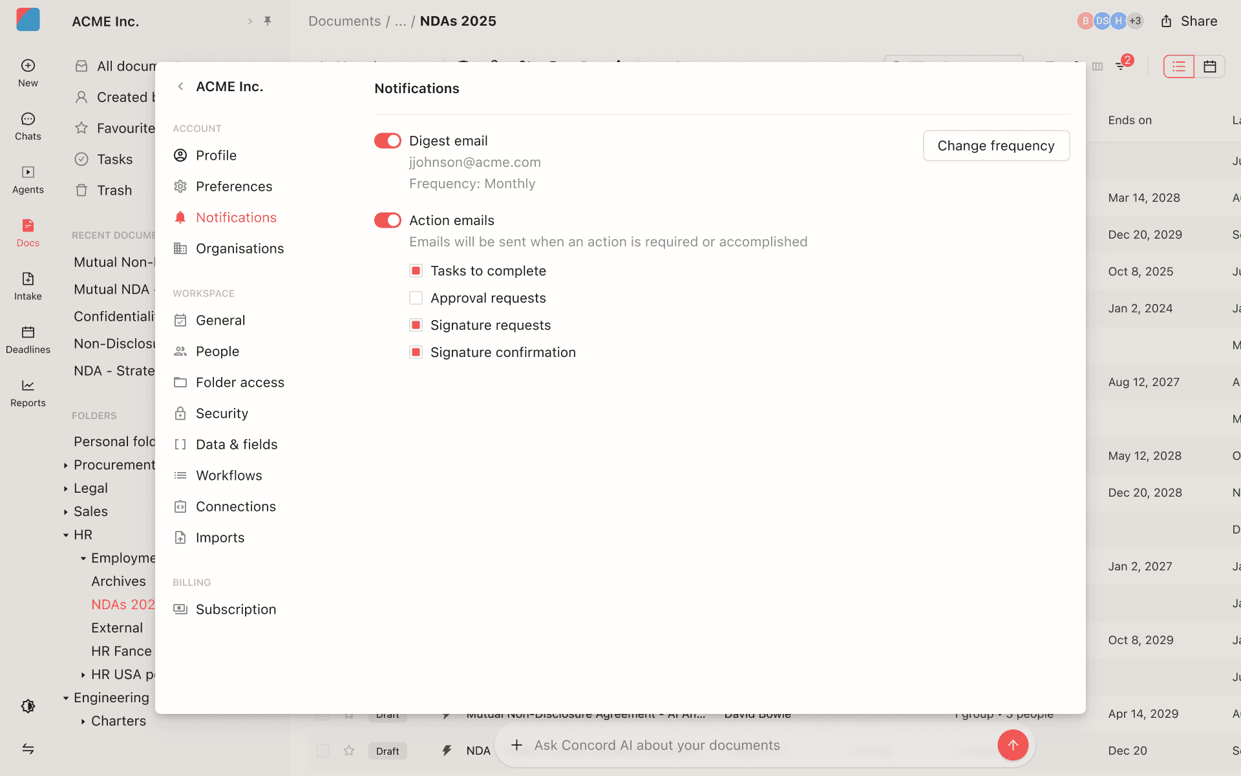
Task: Open the Security workspace settings
Action: pos(222,414)
